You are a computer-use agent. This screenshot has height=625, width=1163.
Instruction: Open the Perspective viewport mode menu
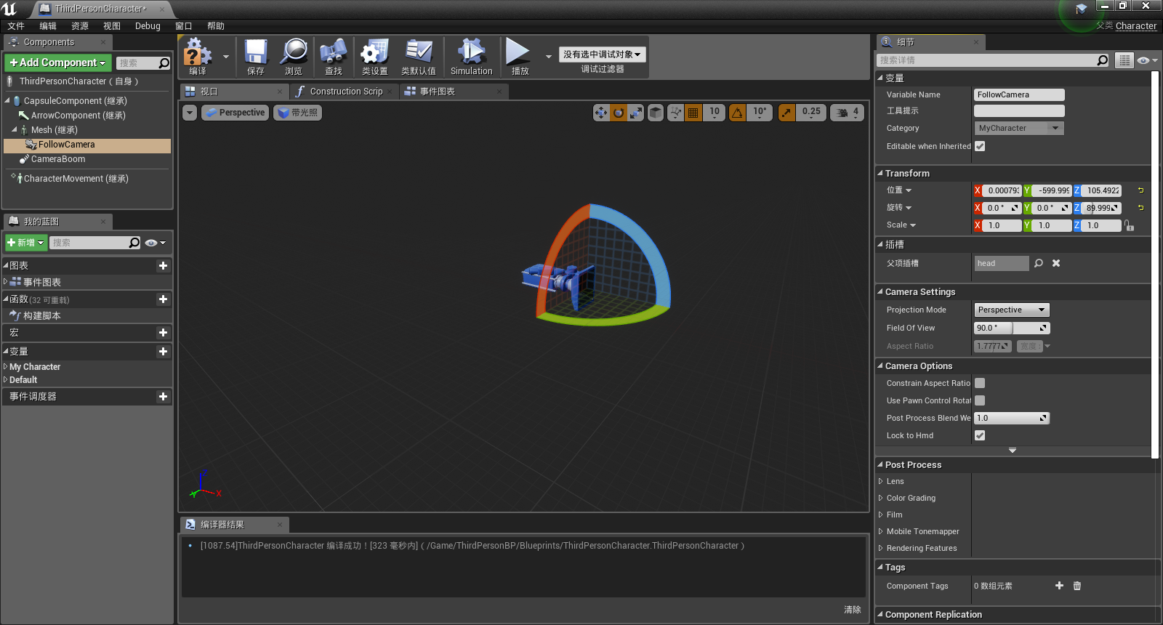(235, 113)
